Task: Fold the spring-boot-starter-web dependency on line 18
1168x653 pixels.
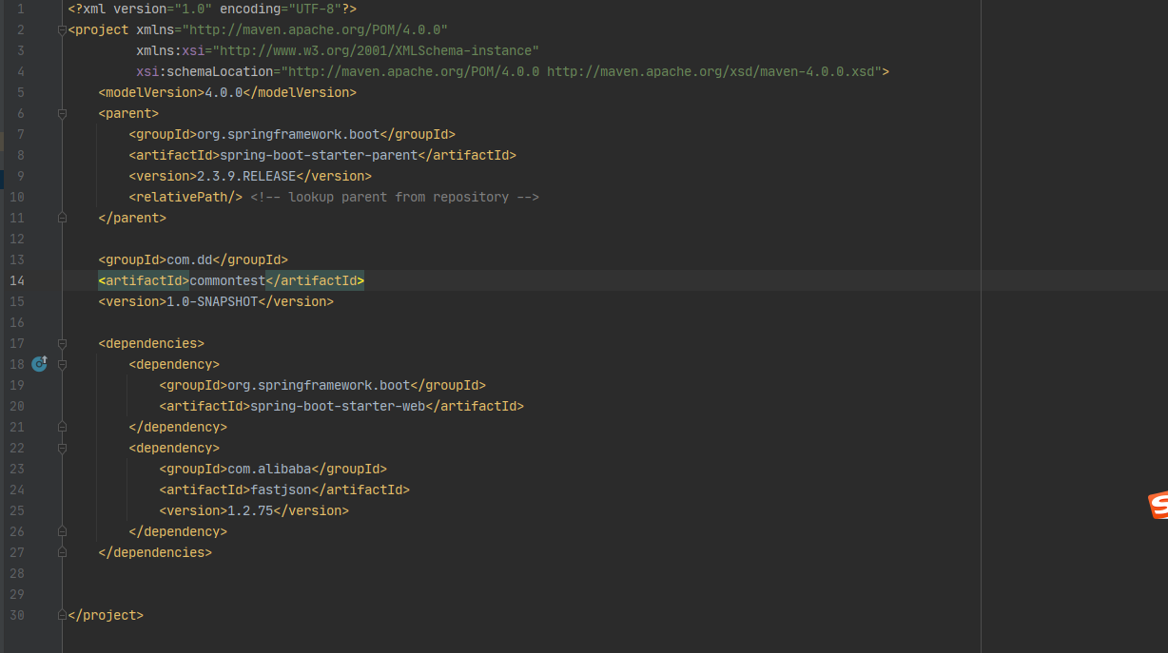Action: [63, 364]
